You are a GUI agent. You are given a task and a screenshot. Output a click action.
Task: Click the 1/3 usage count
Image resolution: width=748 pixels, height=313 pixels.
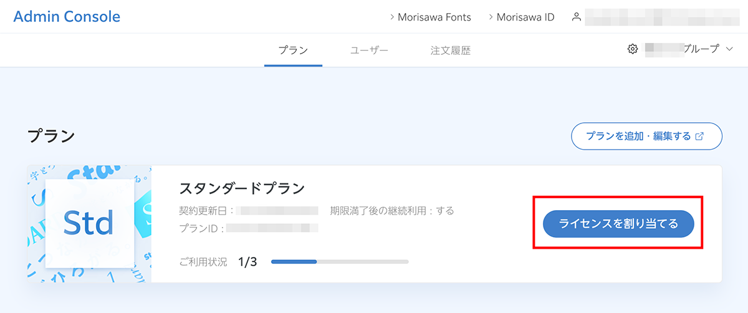click(x=247, y=262)
